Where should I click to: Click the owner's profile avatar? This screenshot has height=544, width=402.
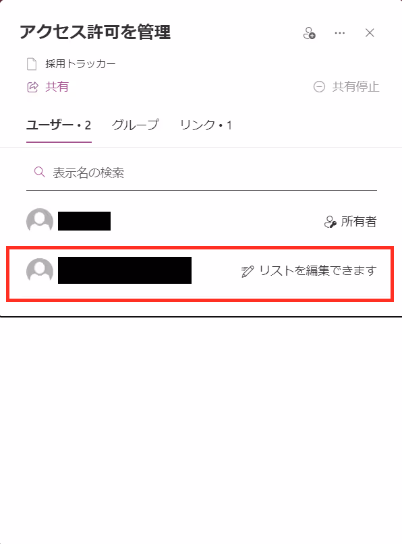click(x=40, y=221)
